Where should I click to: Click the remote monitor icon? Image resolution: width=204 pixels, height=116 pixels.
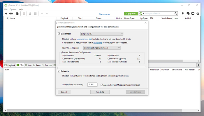(x=193, y=13)
